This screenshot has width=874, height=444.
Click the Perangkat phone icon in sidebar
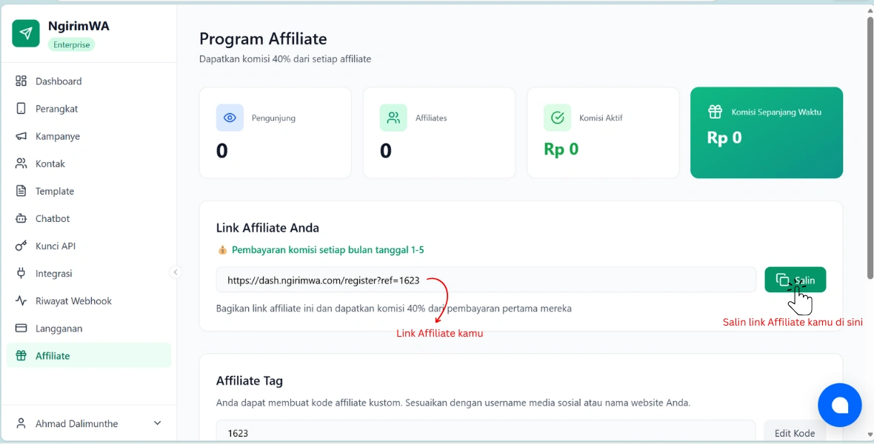tap(21, 109)
